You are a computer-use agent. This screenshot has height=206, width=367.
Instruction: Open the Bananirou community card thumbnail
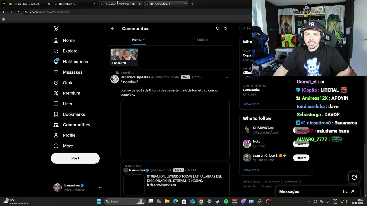[x=124, y=57]
